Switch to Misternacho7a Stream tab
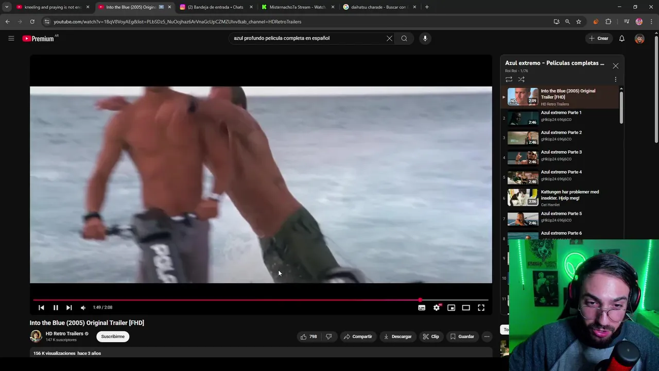 pyautogui.click(x=298, y=7)
